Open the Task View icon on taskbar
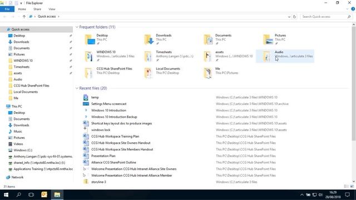This screenshot has width=356, height=200. [x=31, y=195]
